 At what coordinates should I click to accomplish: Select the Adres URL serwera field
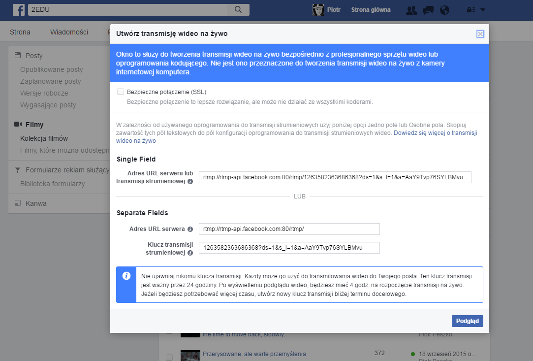(289, 229)
